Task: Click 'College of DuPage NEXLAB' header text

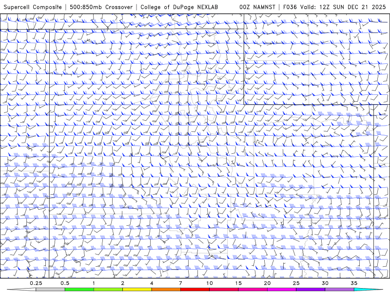Action: pos(179,7)
